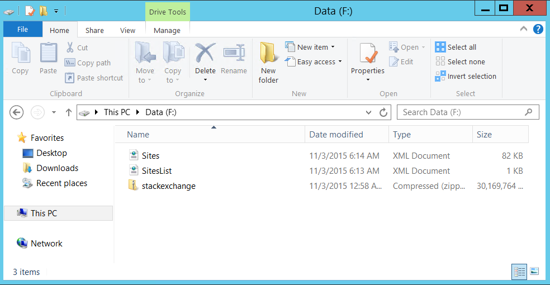Image resolution: width=550 pixels, height=285 pixels.
Task: Click the drive icon in the address bar
Action: coord(84,113)
